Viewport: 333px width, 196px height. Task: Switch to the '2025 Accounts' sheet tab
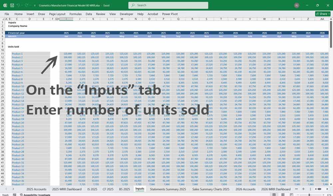(36, 189)
